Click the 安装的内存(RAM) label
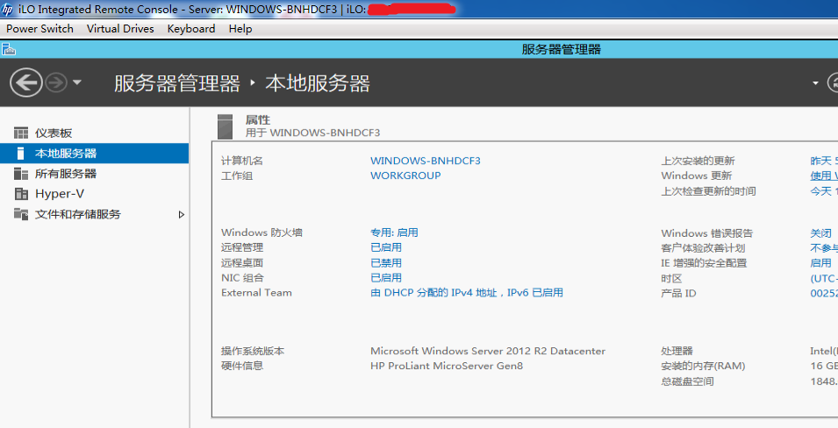 704,366
